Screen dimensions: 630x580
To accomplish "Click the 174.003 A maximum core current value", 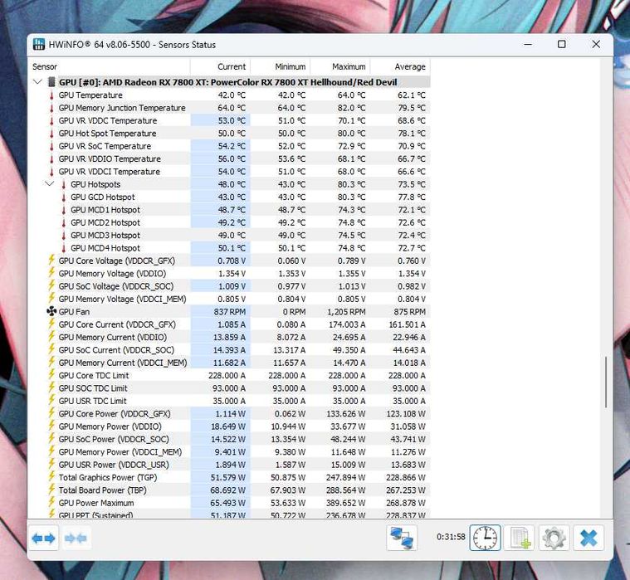I will [347, 324].
